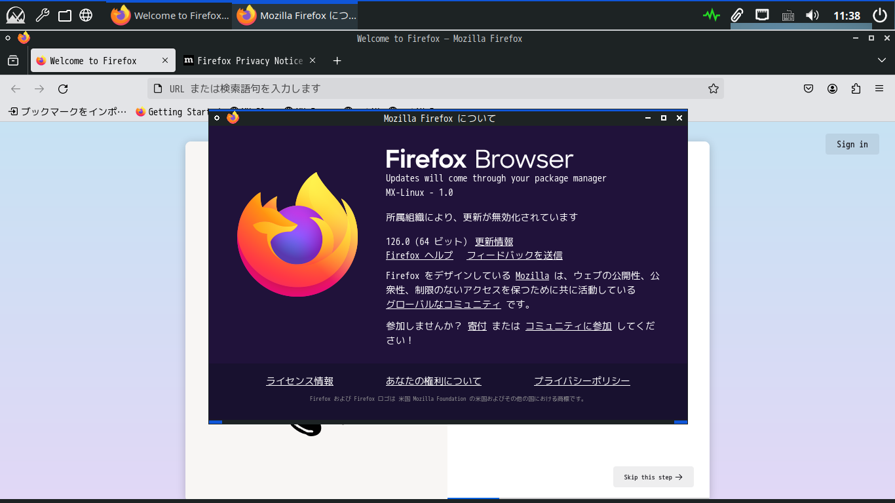This screenshot has height=503, width=895.
Task: Reload the current page
Action: [x=63, y=89]
